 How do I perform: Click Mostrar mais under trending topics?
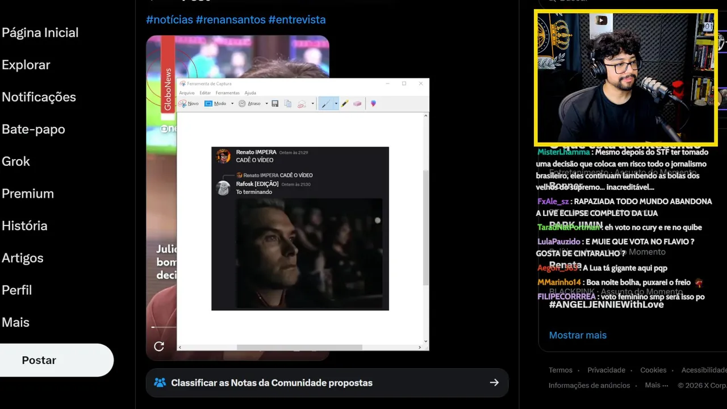(578, 335)
